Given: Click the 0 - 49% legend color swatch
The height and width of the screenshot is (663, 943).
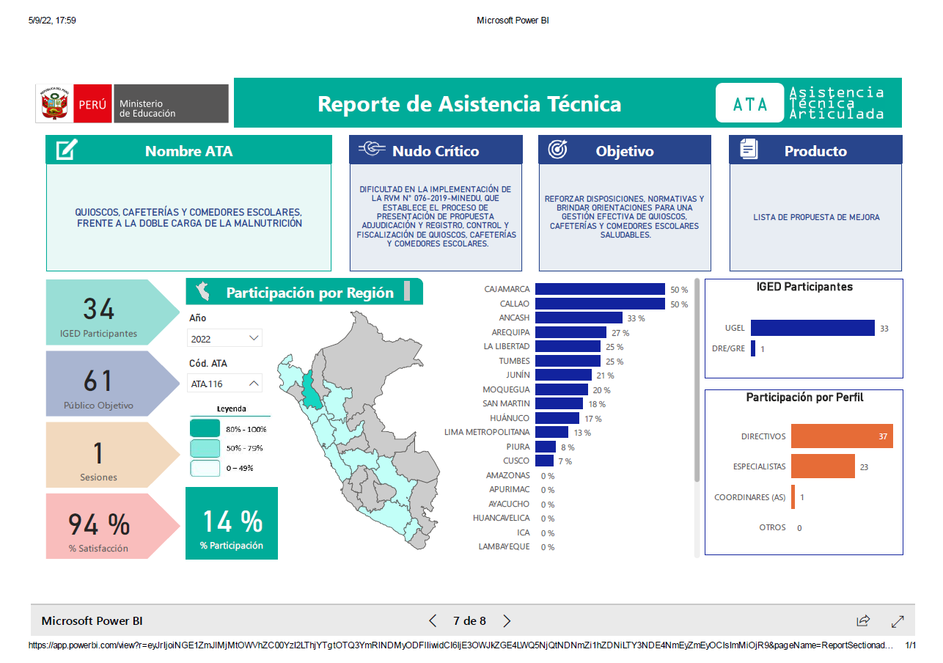Looking at the screenshot, I should (205, 467).
